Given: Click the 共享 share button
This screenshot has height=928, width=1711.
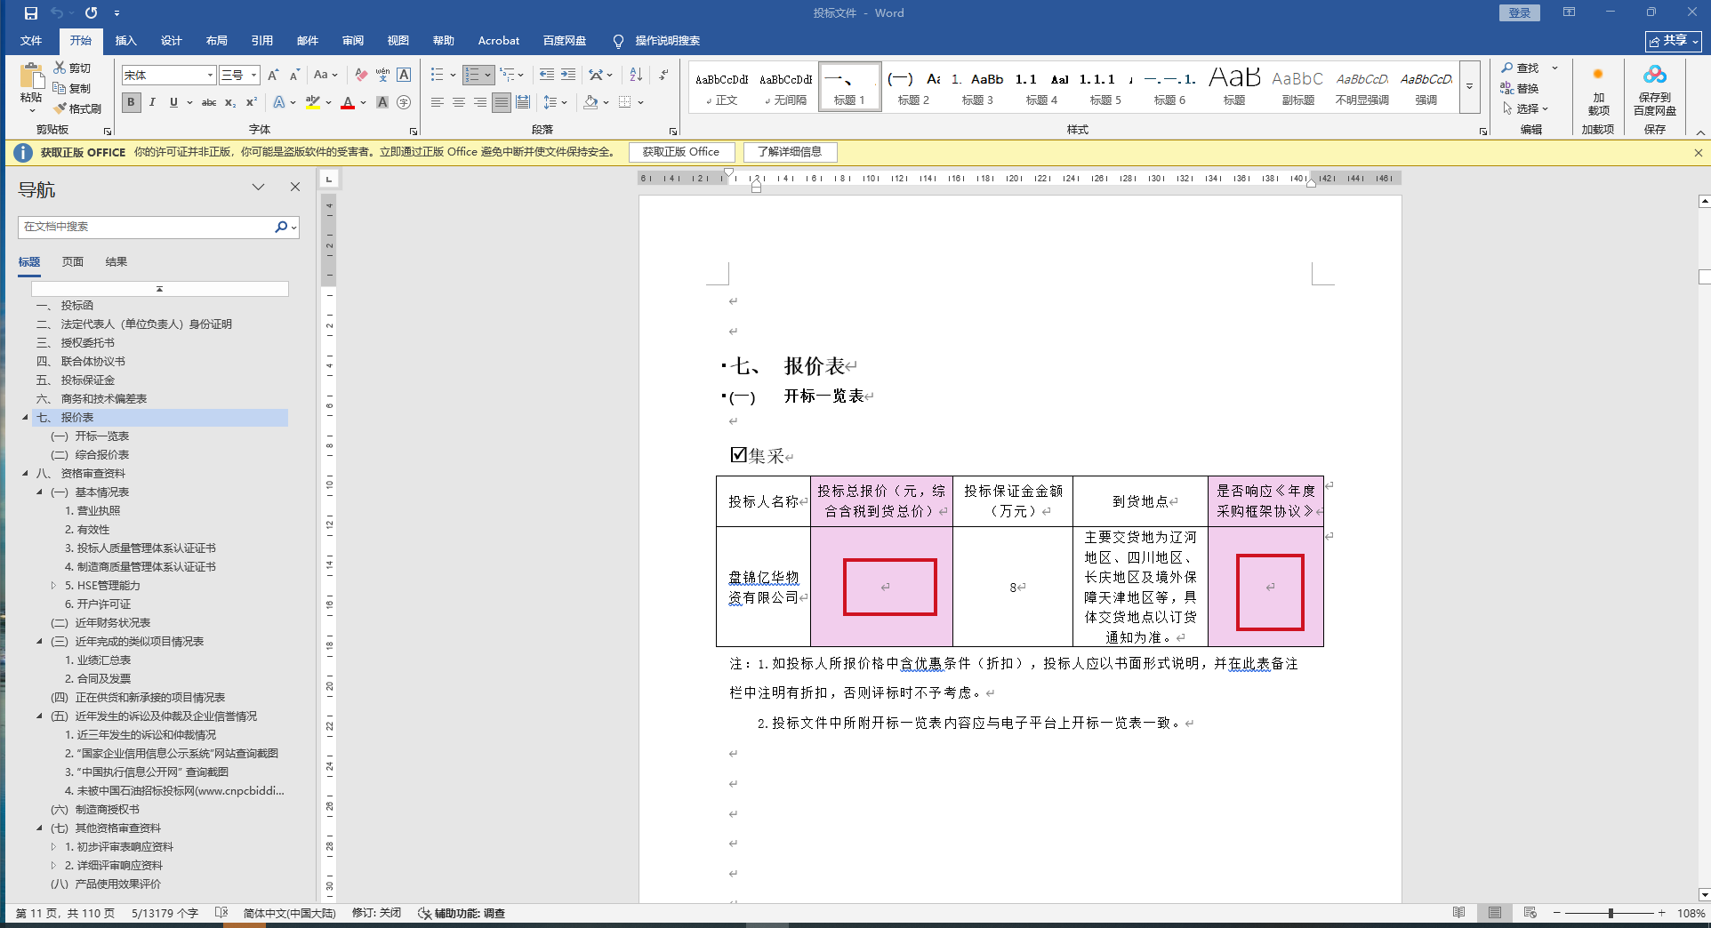Looking at the screenshot, I should pyautogui.click(x=1673, y=41).
